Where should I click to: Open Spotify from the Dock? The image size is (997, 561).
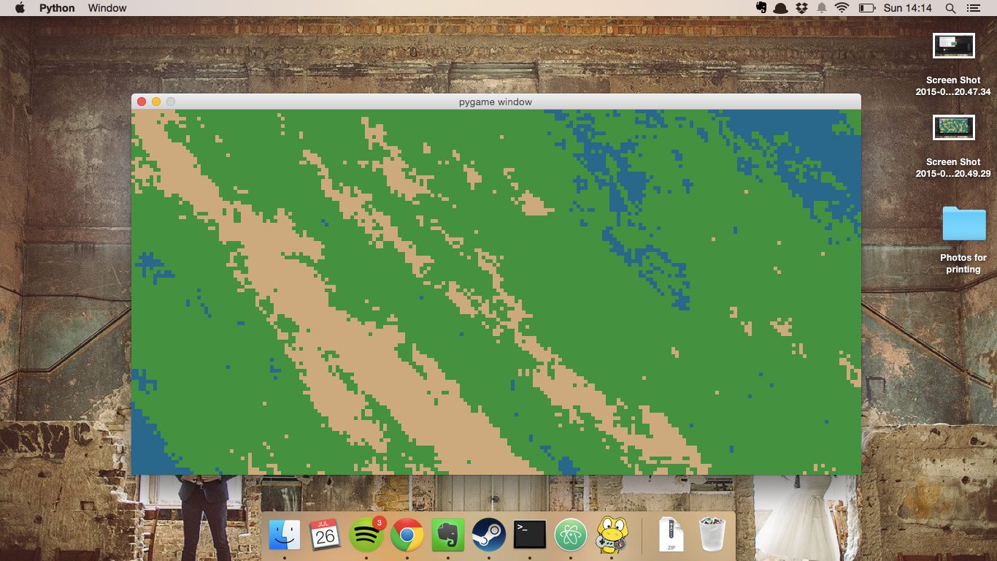click(x=366, y=535)
